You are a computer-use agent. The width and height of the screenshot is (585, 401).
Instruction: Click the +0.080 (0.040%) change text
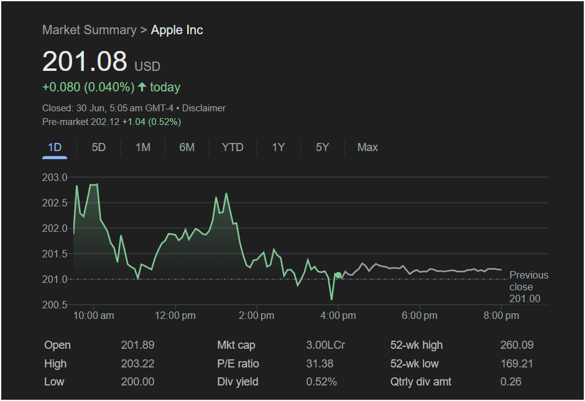88,87
